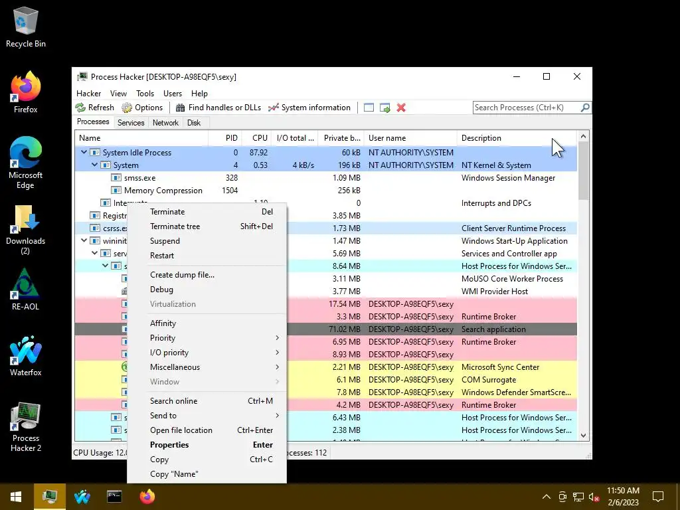Click the Waterfox taskbar icon
Image resolution: width=680 pixels, height=510 pixels.
tap(82, 497)
